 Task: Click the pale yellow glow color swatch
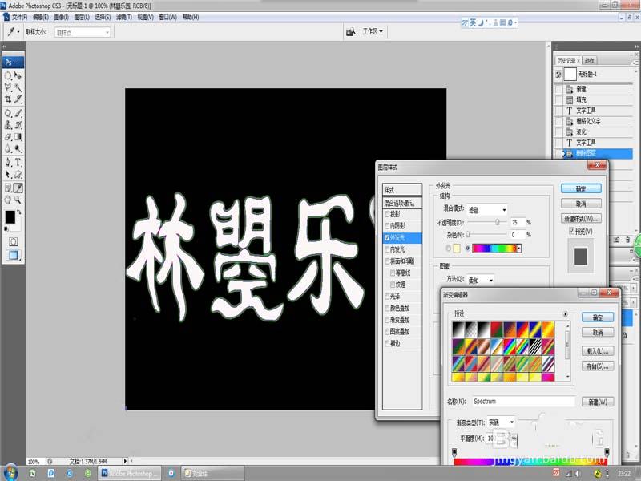point(457,249)
